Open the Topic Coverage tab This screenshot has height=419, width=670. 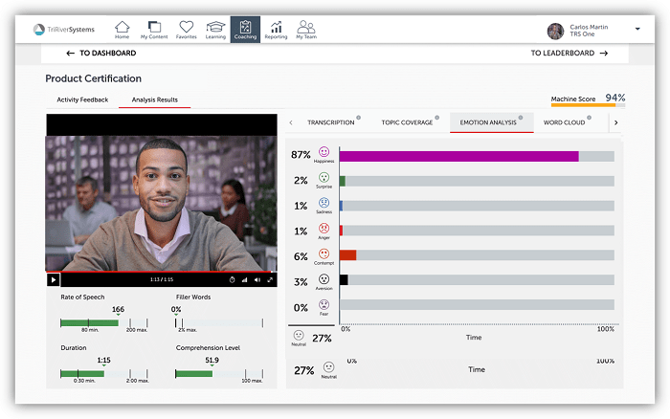click(407, 122)
